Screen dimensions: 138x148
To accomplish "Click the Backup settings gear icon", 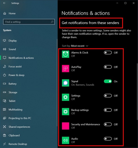I will pos(66,112).
